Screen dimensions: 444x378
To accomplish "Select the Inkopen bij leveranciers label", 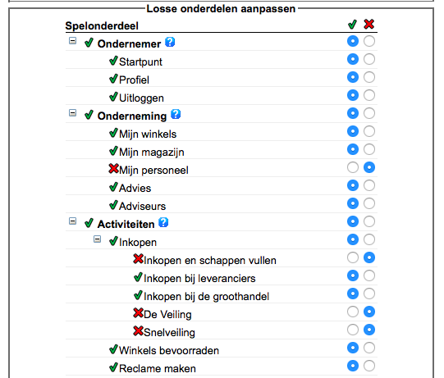I will (x=199, y=279).
